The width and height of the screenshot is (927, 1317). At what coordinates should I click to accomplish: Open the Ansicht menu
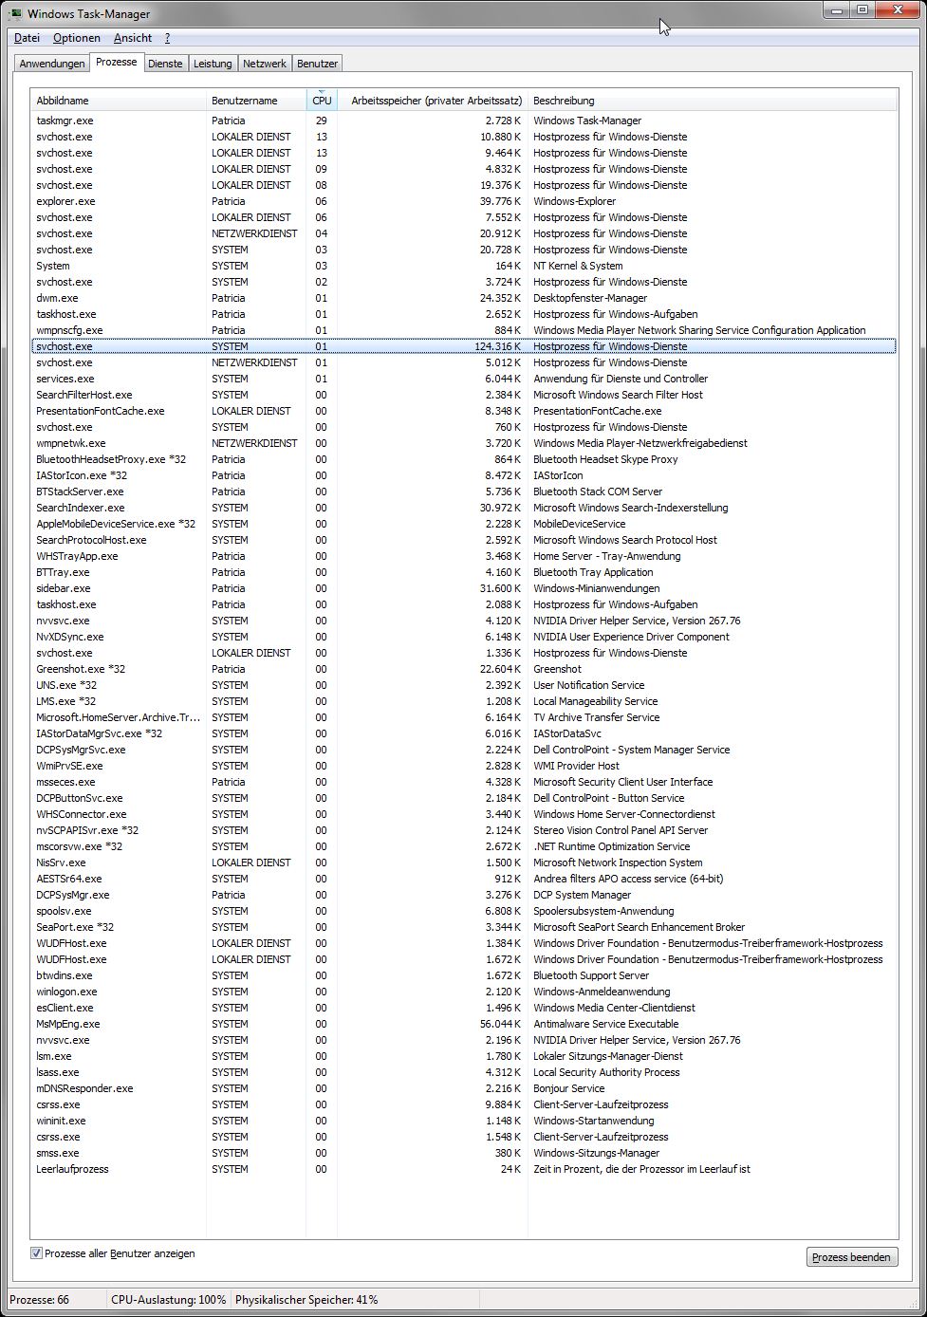coord(133,38)
